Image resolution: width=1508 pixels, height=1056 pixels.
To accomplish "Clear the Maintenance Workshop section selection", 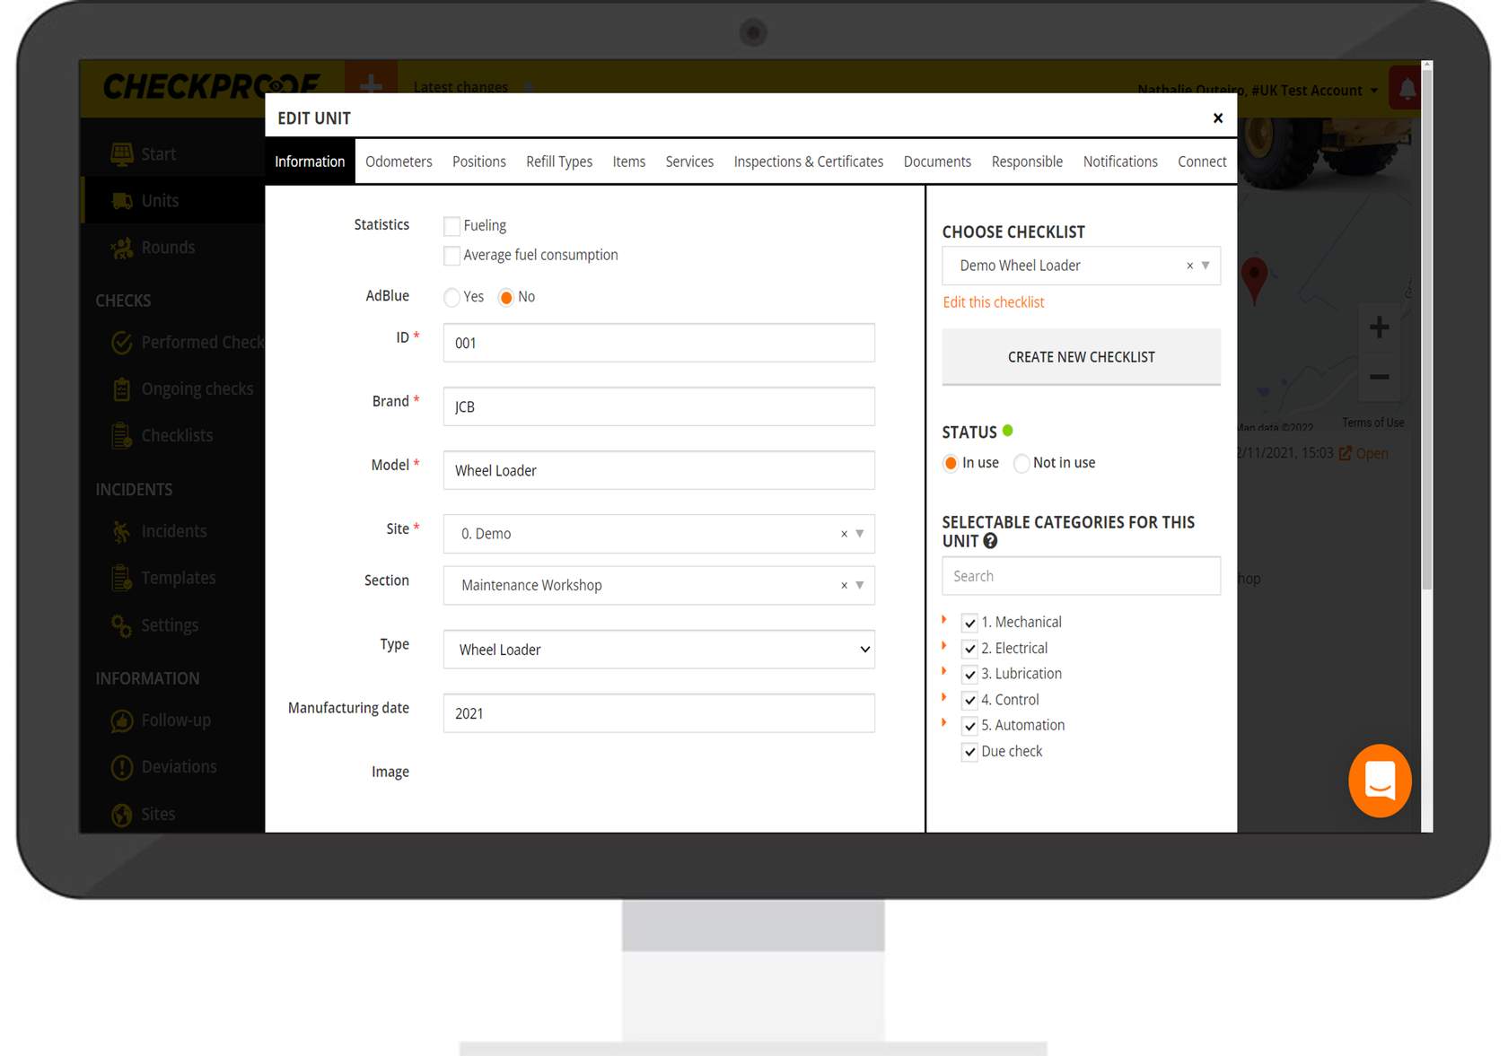I will 844,585.
